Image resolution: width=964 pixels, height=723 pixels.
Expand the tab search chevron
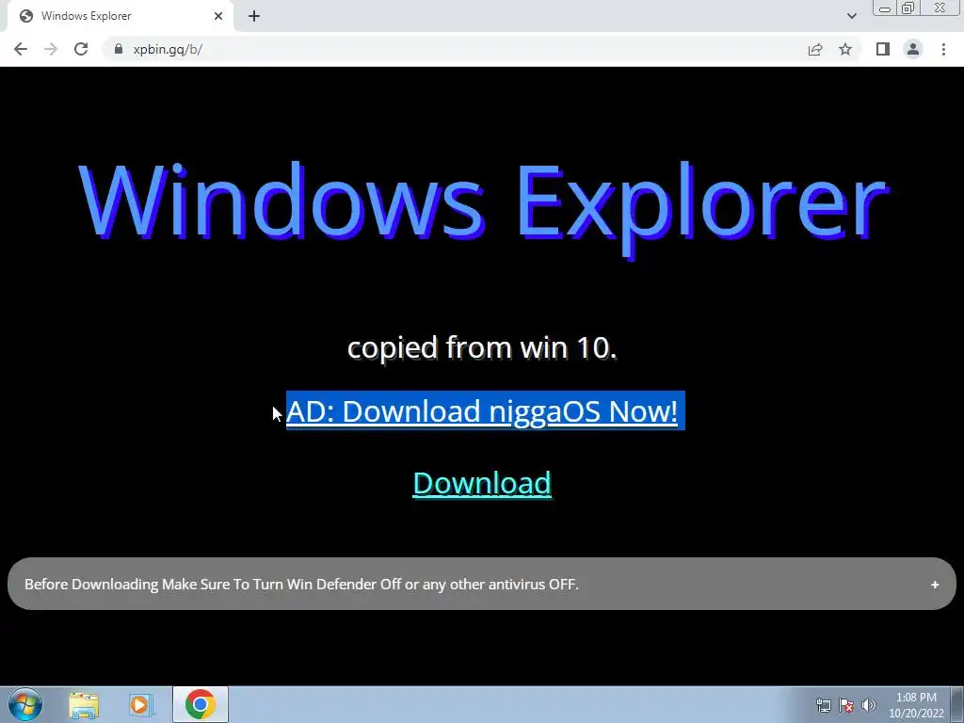point(851,16)
